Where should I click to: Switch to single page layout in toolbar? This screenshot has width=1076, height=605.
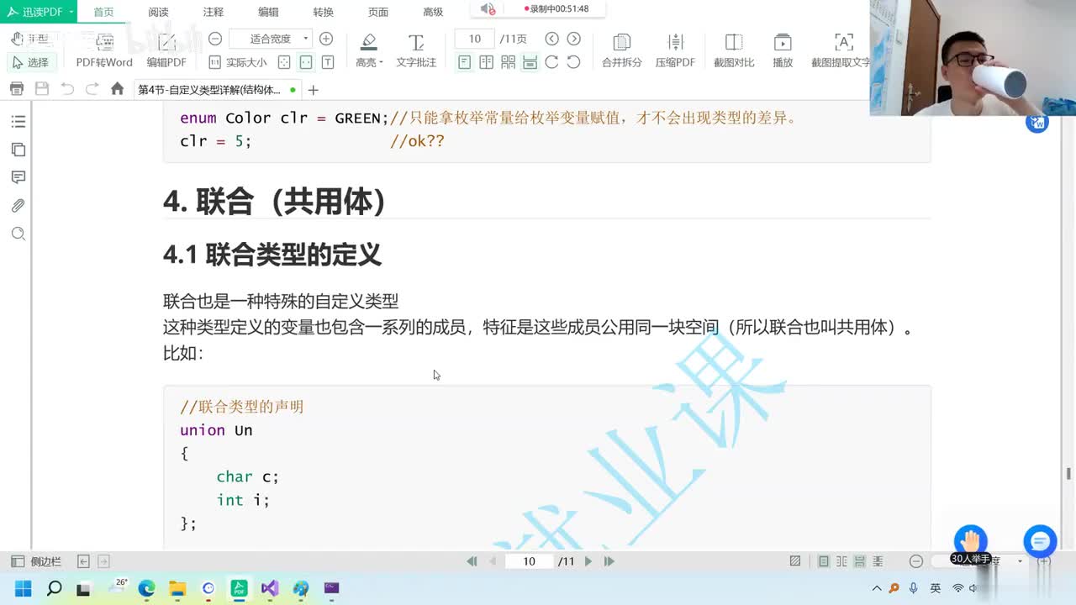(x=464, y=62)
